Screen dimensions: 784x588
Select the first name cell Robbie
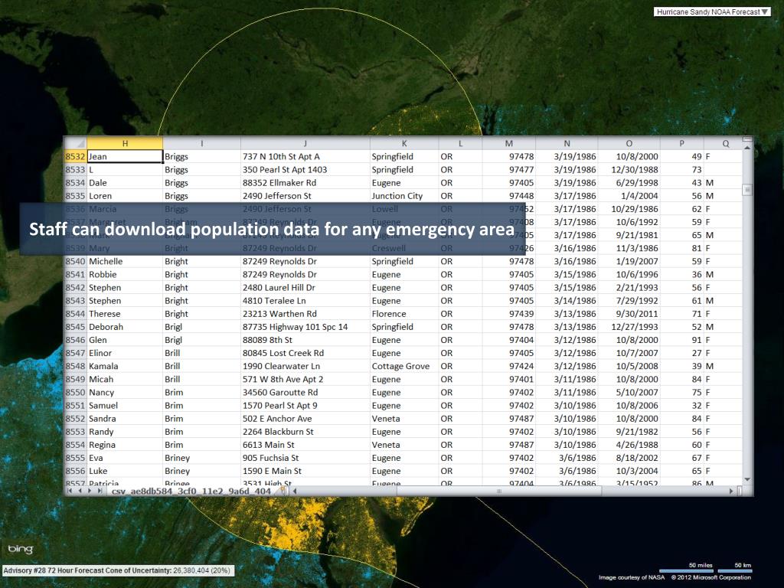point(125,274)
